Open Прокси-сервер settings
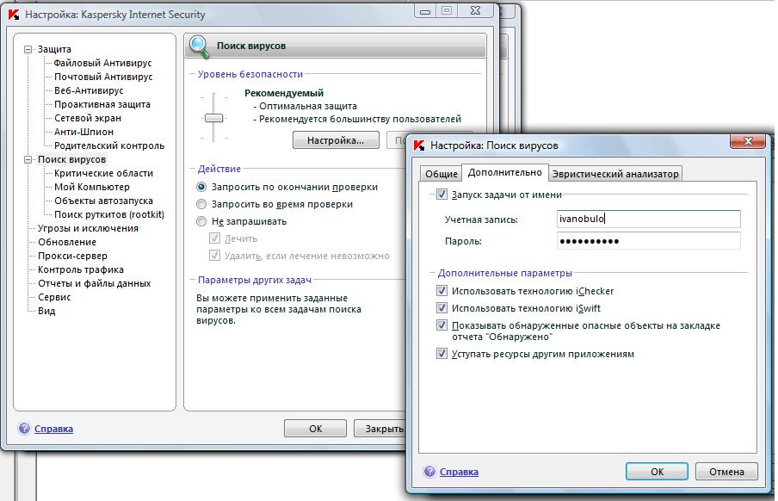778x501 pixels. point(72,256)
